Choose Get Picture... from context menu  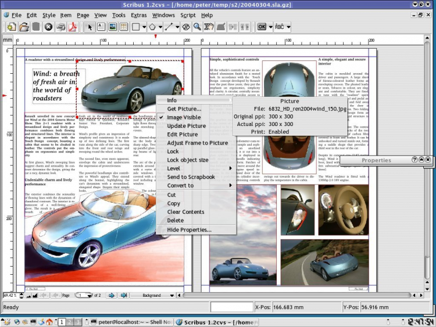pos(184,109)
